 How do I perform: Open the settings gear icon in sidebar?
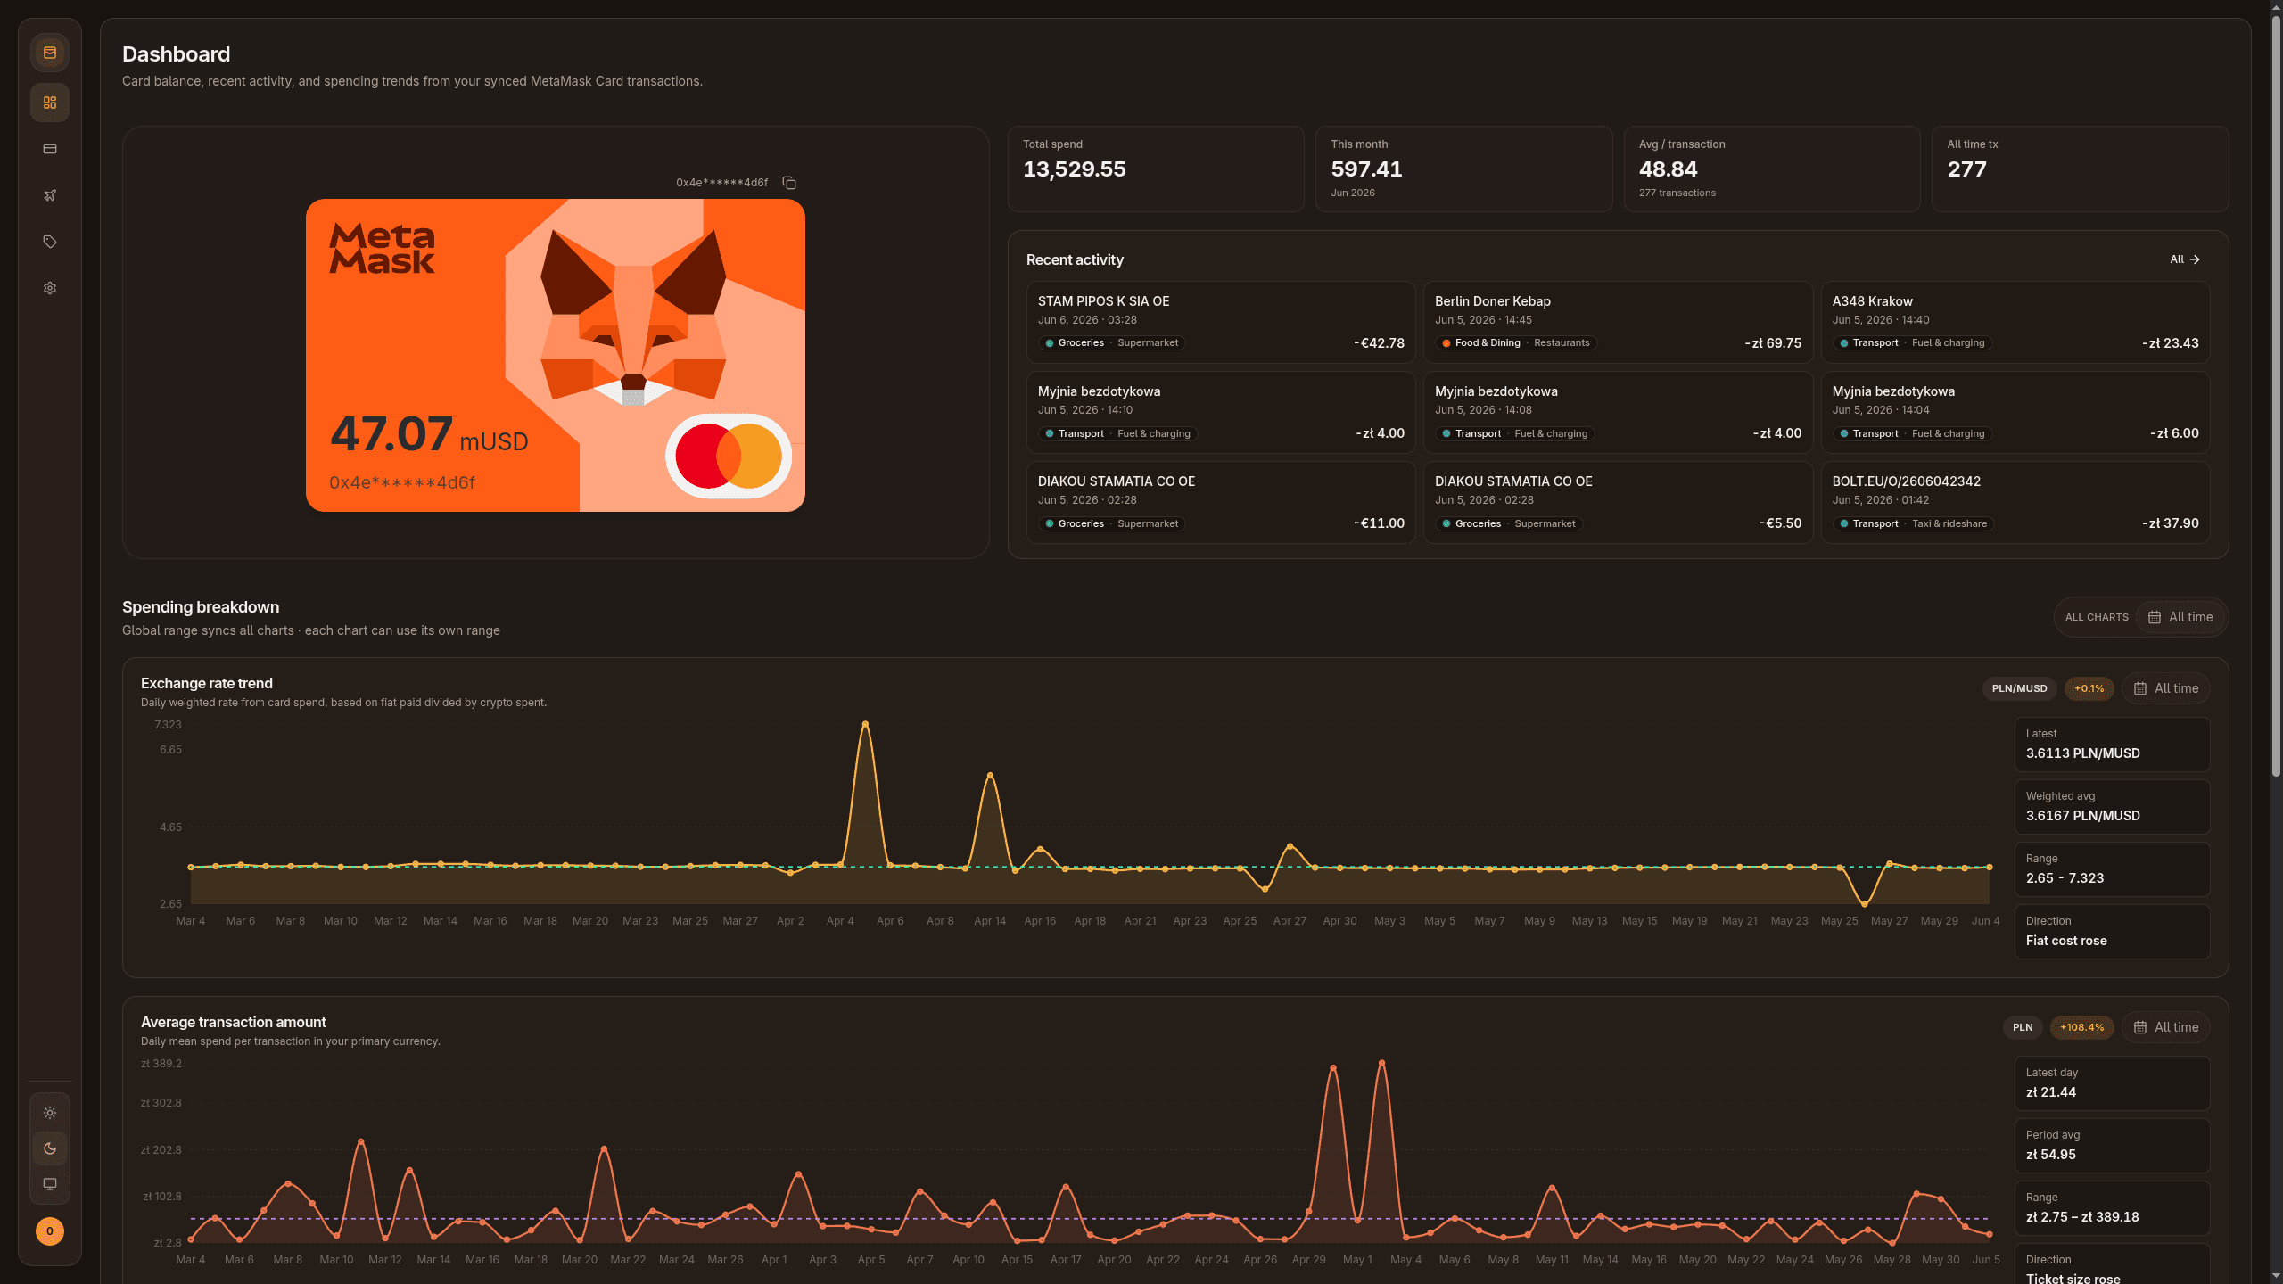pyautogui.click(x=50, y=288)
